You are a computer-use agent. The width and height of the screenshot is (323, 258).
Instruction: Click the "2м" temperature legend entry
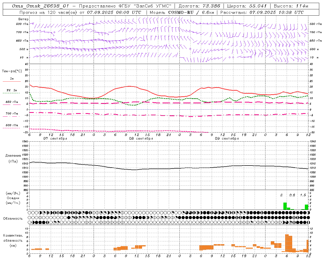coord(12,79)
